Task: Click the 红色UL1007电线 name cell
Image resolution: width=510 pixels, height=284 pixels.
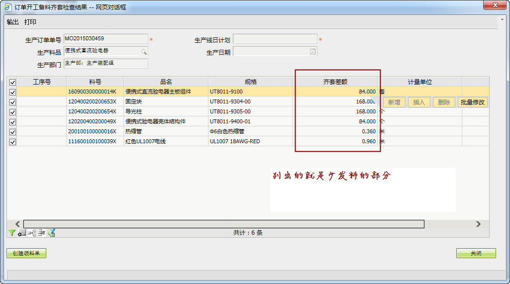Action: [166, 142]
